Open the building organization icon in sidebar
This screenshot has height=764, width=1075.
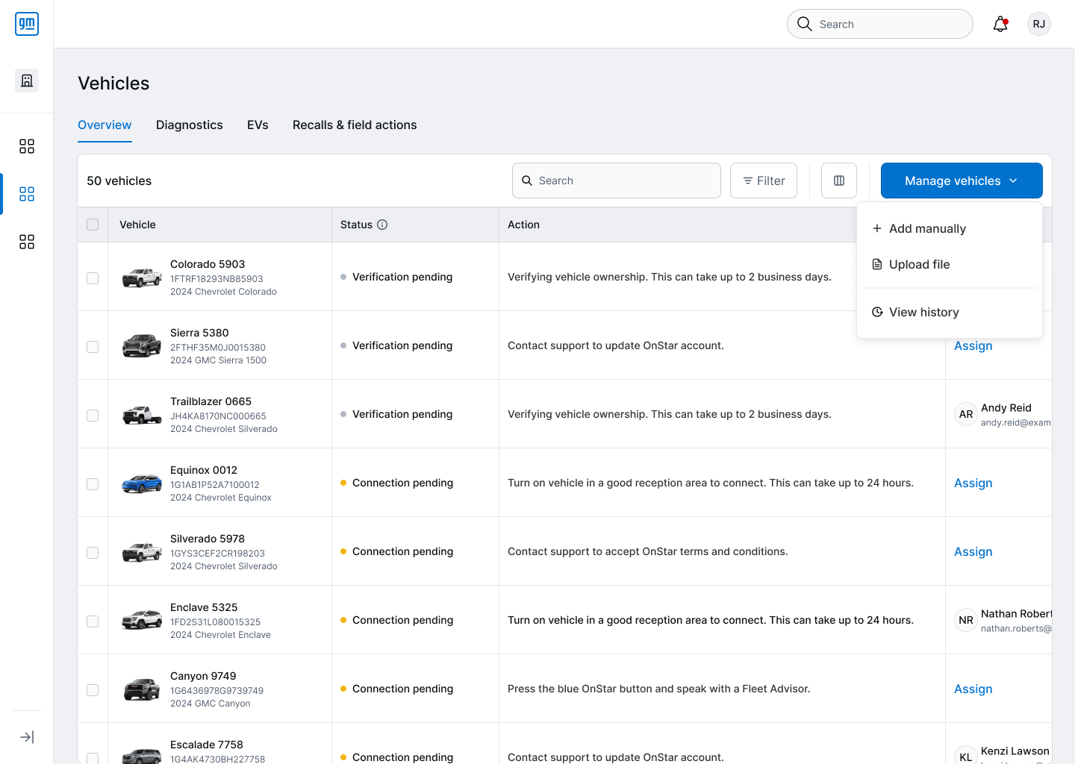point(27,81)
